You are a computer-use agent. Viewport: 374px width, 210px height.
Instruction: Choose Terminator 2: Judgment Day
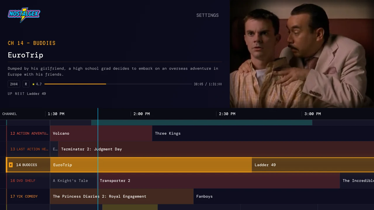[216, 149]
